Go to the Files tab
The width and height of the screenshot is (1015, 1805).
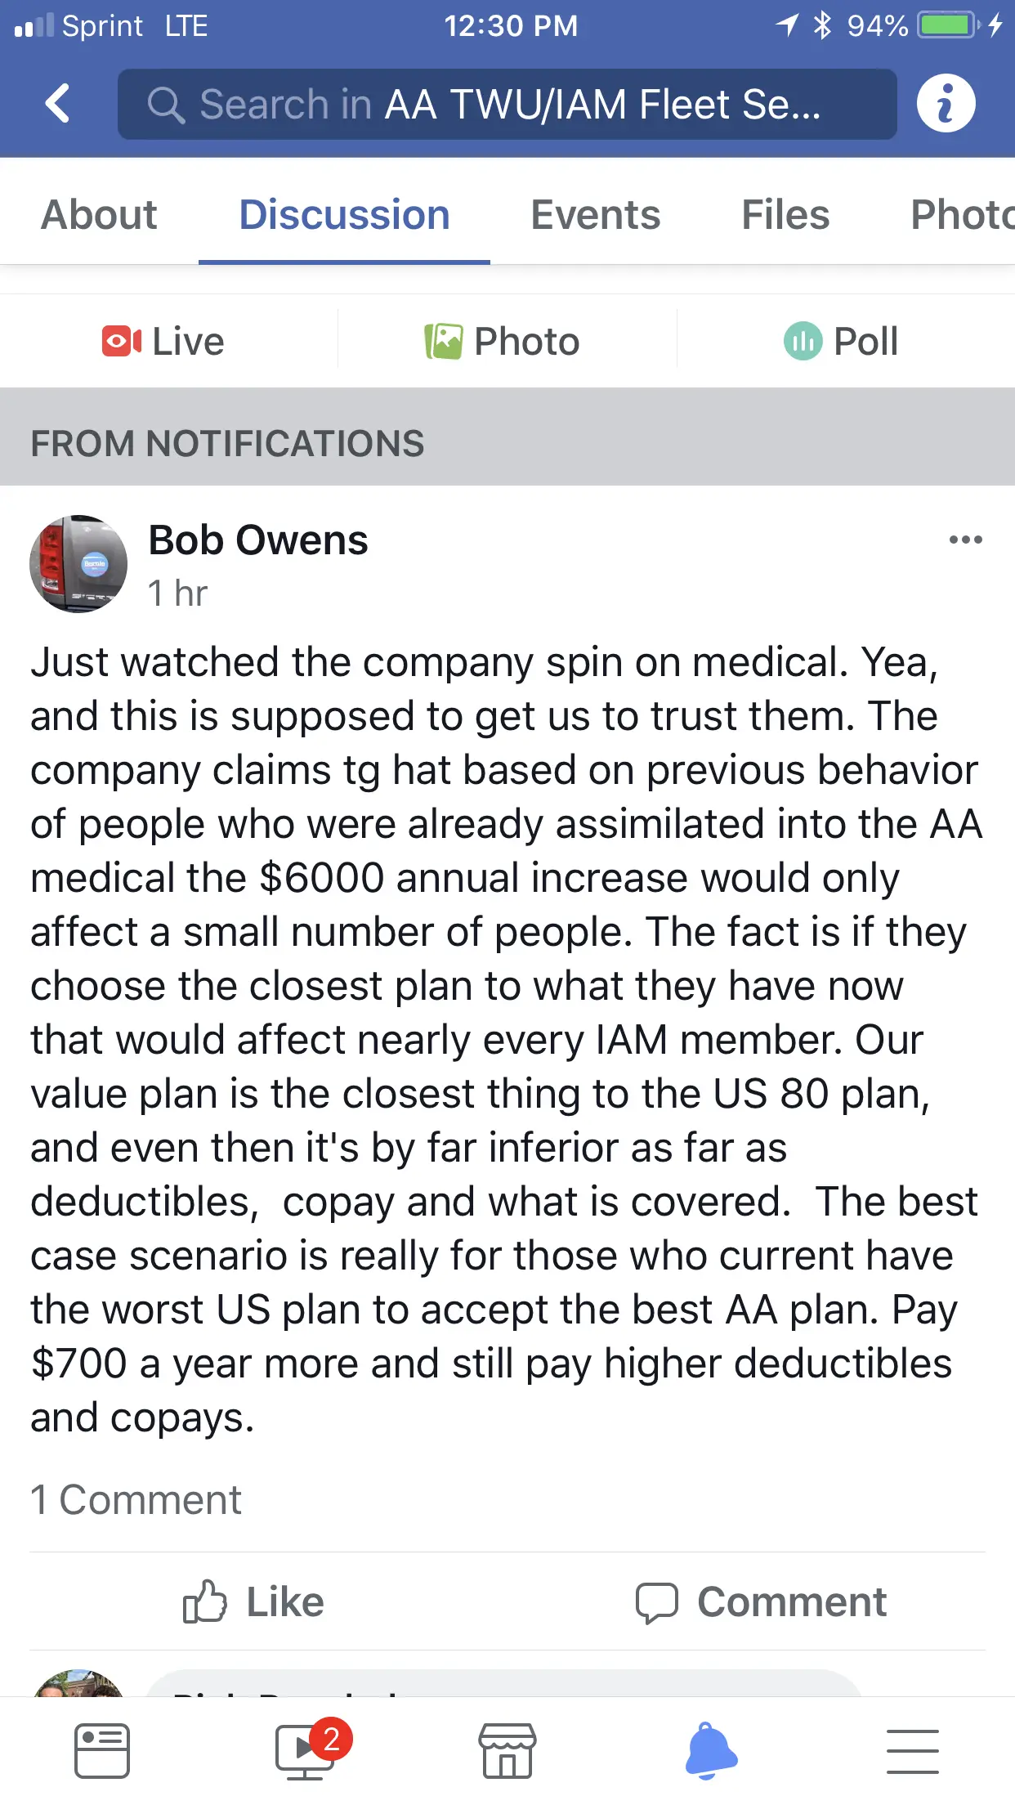[785, 215]
